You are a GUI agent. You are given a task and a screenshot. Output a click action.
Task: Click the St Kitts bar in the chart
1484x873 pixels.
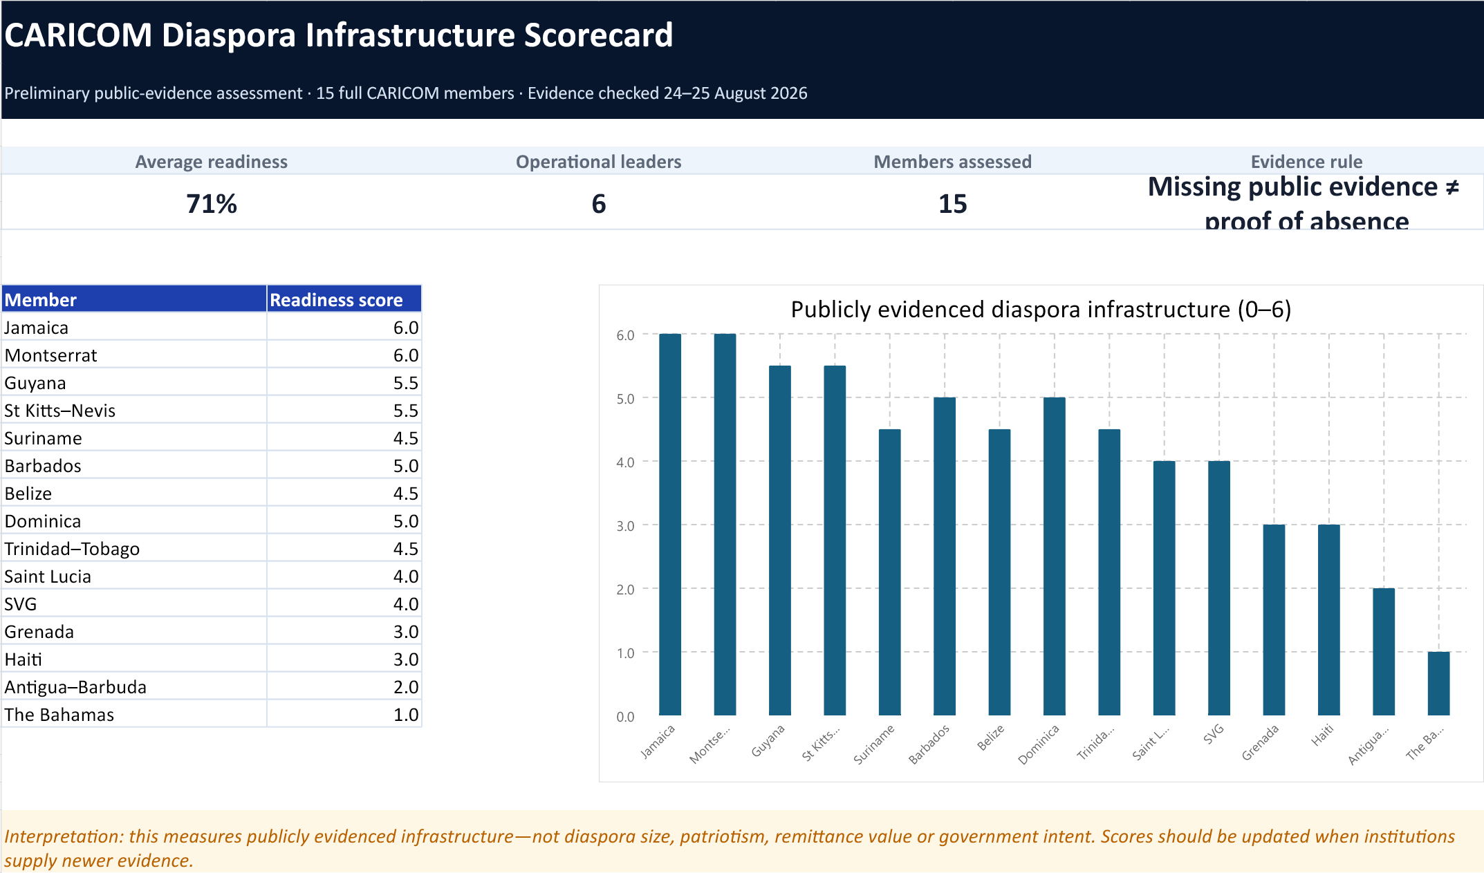[835, 541]
